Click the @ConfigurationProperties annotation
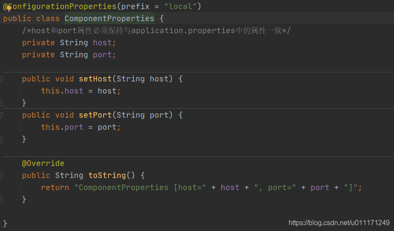This screenshot has height=231, width=394. pyautogui.click(x=60, y=6)
